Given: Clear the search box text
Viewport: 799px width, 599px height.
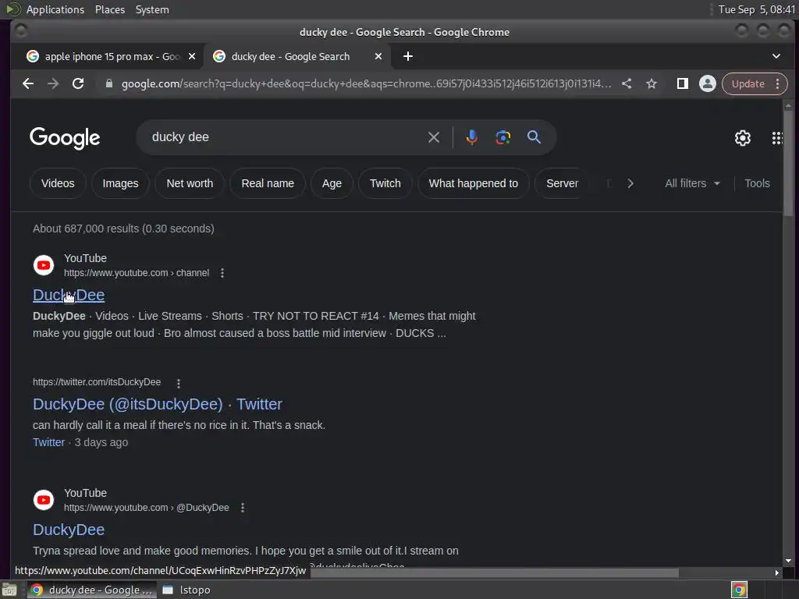Looking at the screenshot, I should coord(434,137).
